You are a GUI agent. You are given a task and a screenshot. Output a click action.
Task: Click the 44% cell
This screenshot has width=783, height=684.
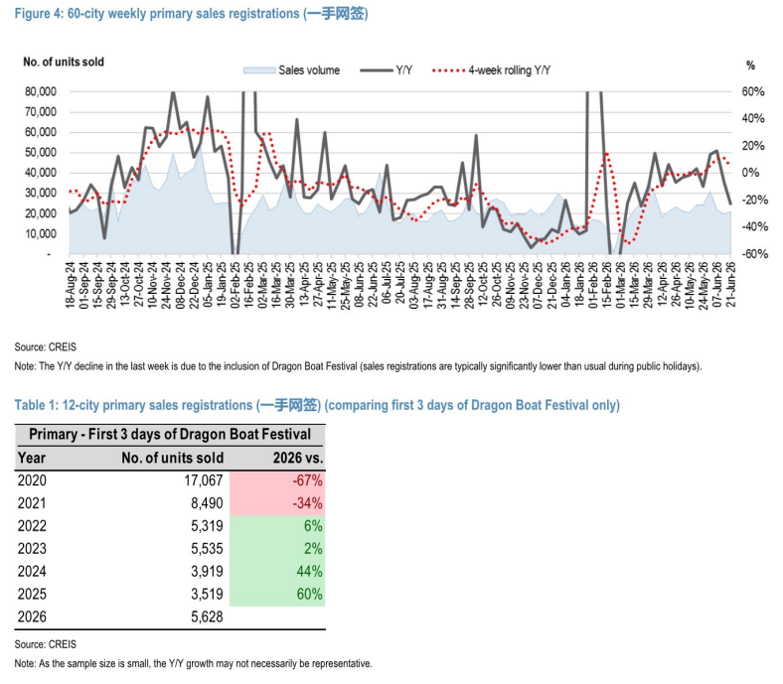pos(310,571)
